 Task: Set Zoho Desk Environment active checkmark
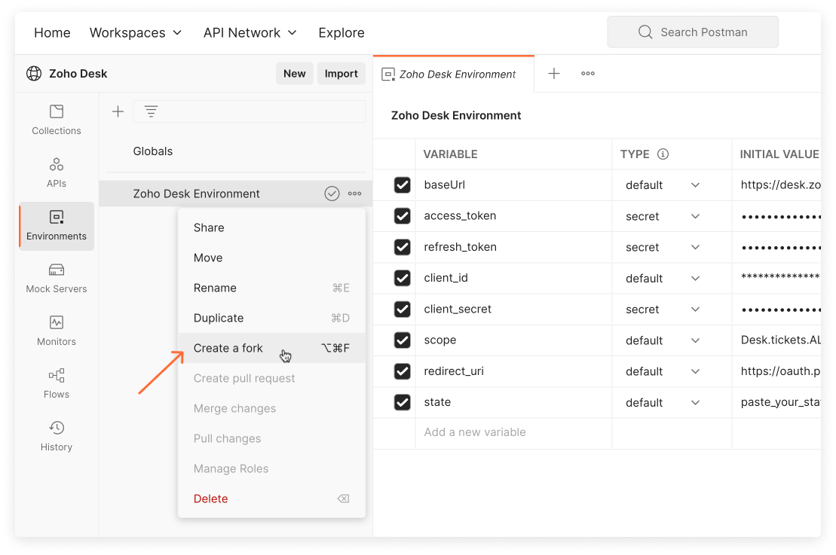332,194
